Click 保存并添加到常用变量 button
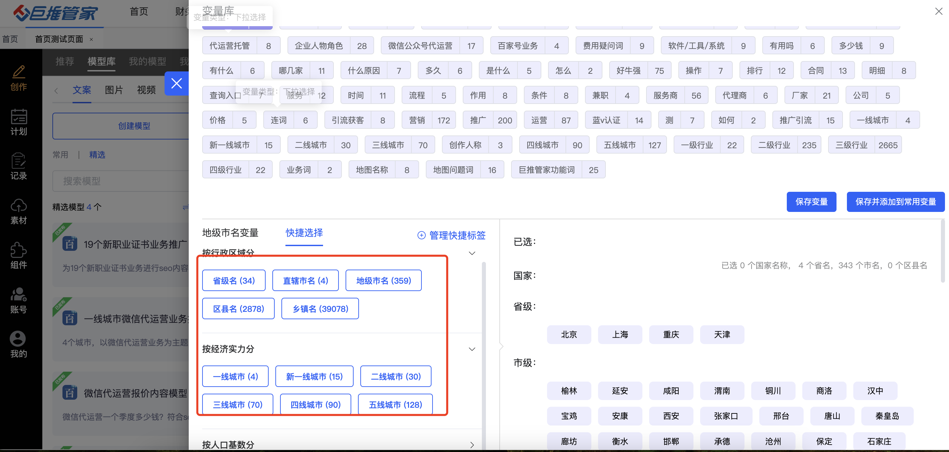Screen dimensions: 949x452 (895, 202)
